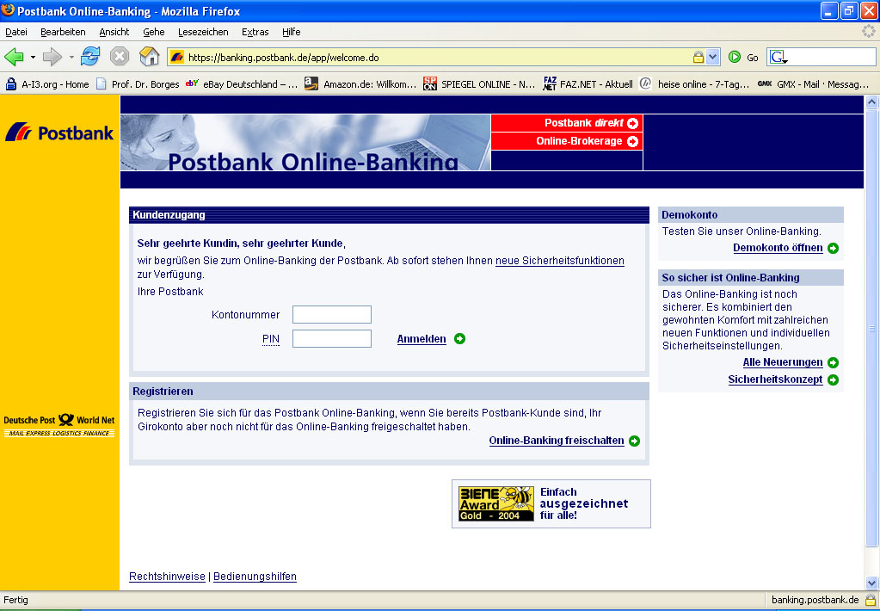
Task: Click the Google search engine icon
Action: coord(778,58)
